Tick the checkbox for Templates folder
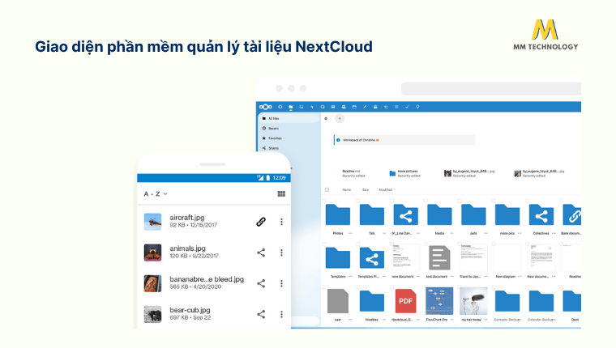616x348 pixels. [x=324, y=244]
